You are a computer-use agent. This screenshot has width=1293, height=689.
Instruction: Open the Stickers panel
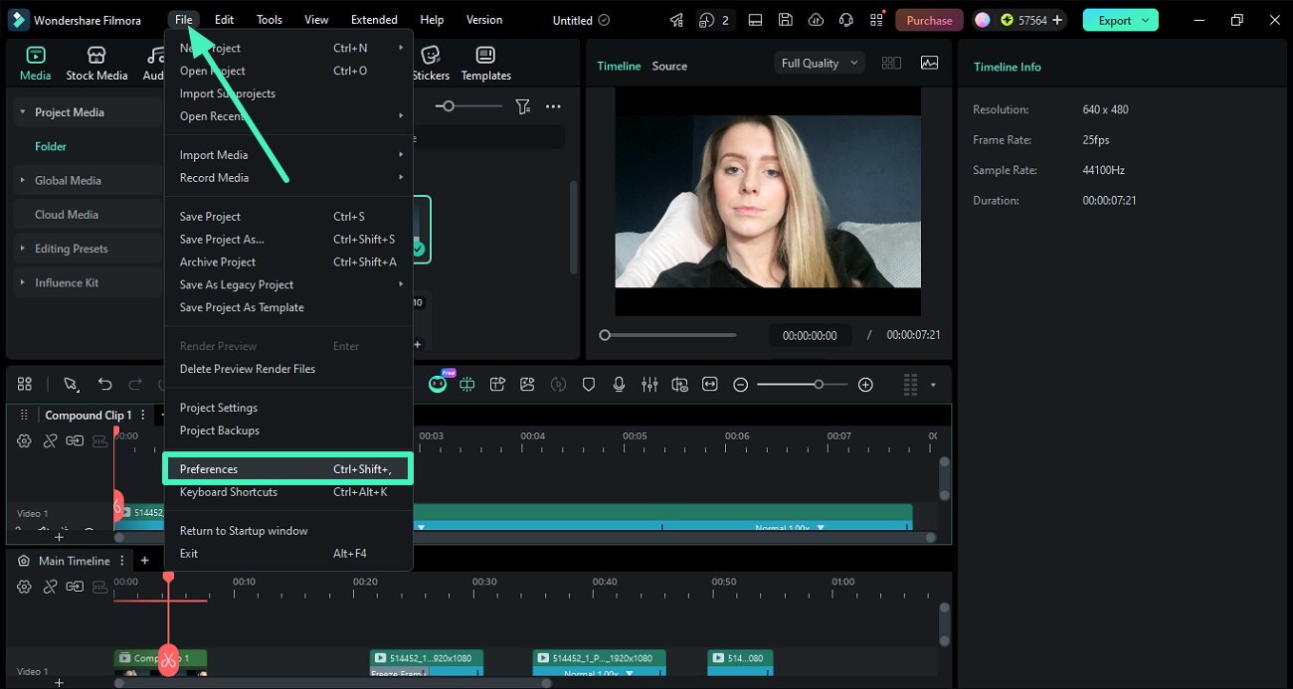(431, 64)
